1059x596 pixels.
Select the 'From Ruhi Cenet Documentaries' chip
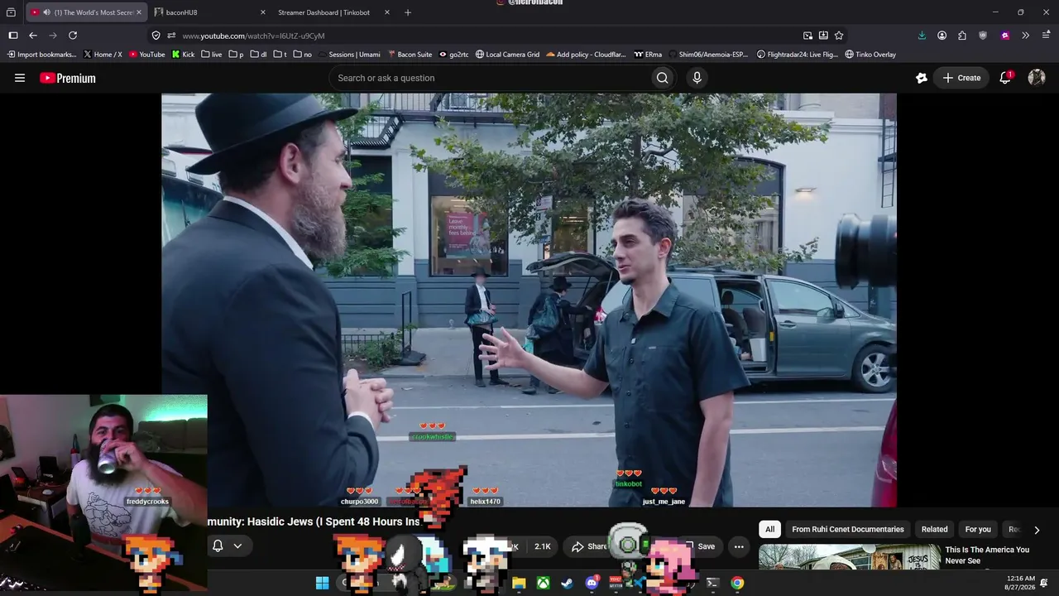(x=848, y=529)
